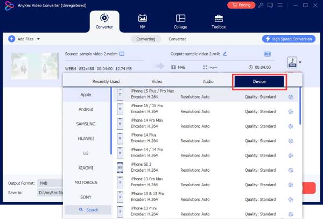Show the Converted list

pos(178,39)
